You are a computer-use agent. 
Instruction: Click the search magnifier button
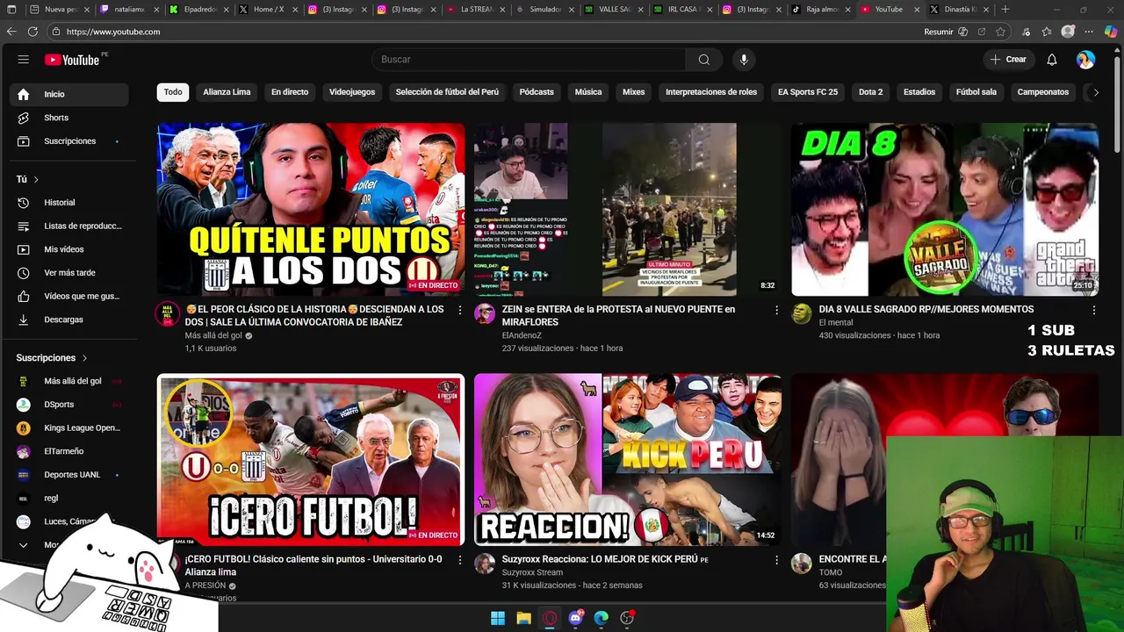pos(703,60)
